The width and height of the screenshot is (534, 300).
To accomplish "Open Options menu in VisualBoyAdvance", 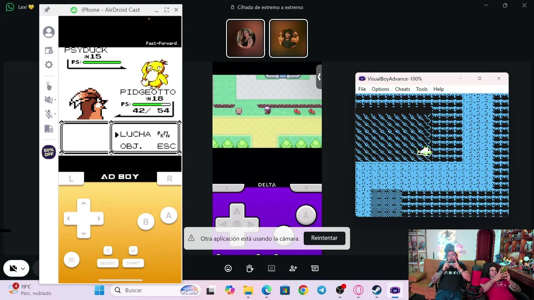I will [380, 89].
